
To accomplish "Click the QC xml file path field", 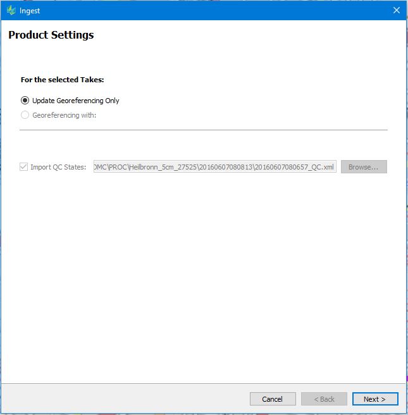I will (215, 167).
